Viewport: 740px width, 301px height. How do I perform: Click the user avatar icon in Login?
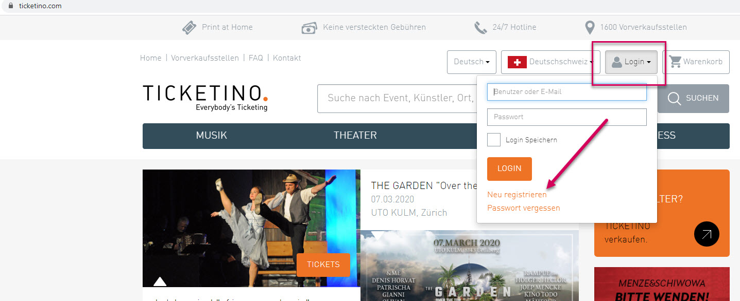tap(616, 62)
